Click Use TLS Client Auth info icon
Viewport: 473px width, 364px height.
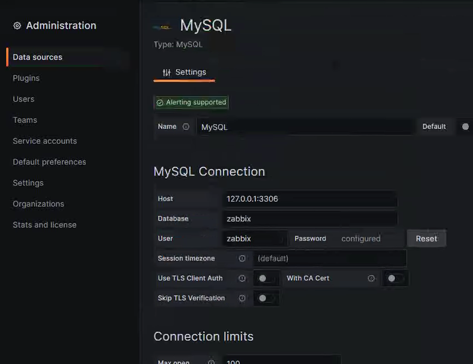[242, 278]
